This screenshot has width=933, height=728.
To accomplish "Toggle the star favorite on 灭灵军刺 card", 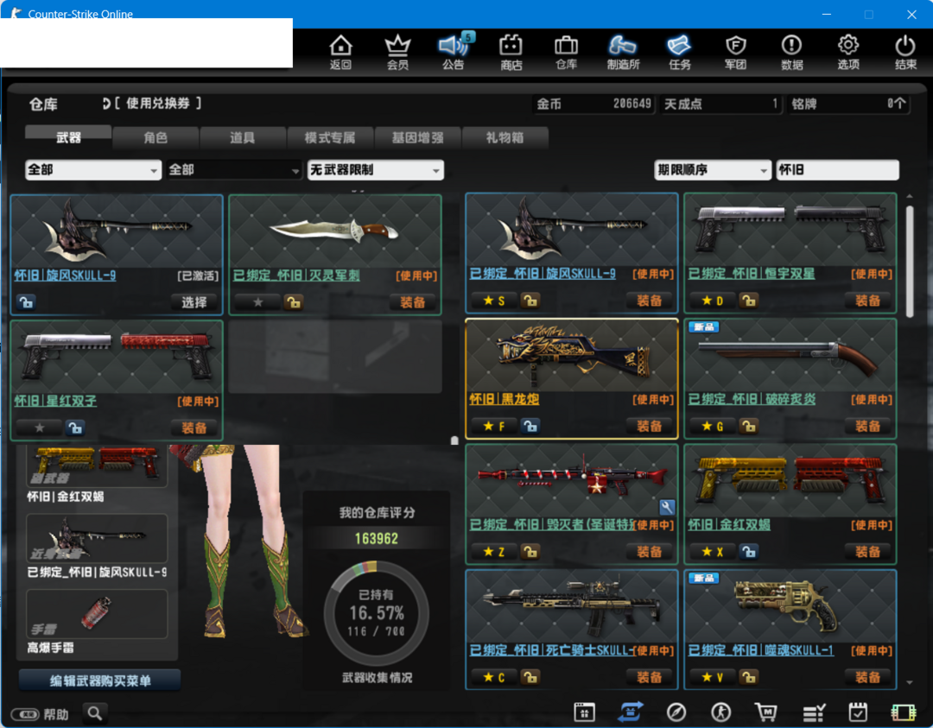I will tap(257, 303).
